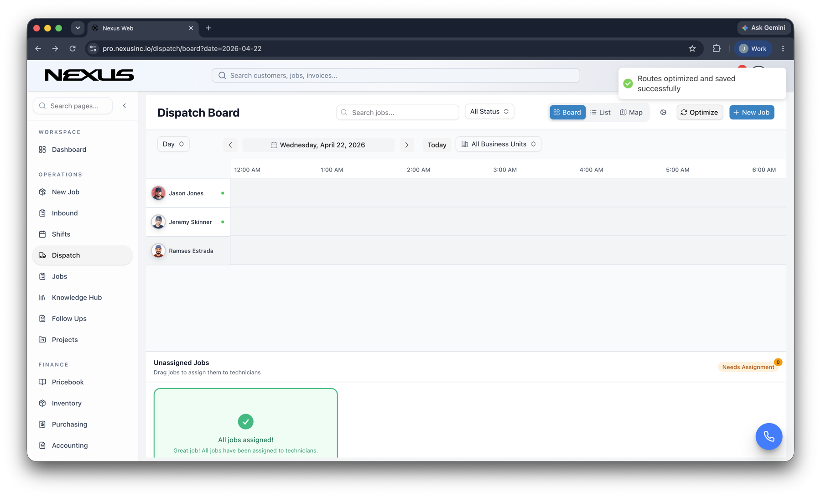821x497 pixels.
Task: Jump to Today
Action: 436,145
